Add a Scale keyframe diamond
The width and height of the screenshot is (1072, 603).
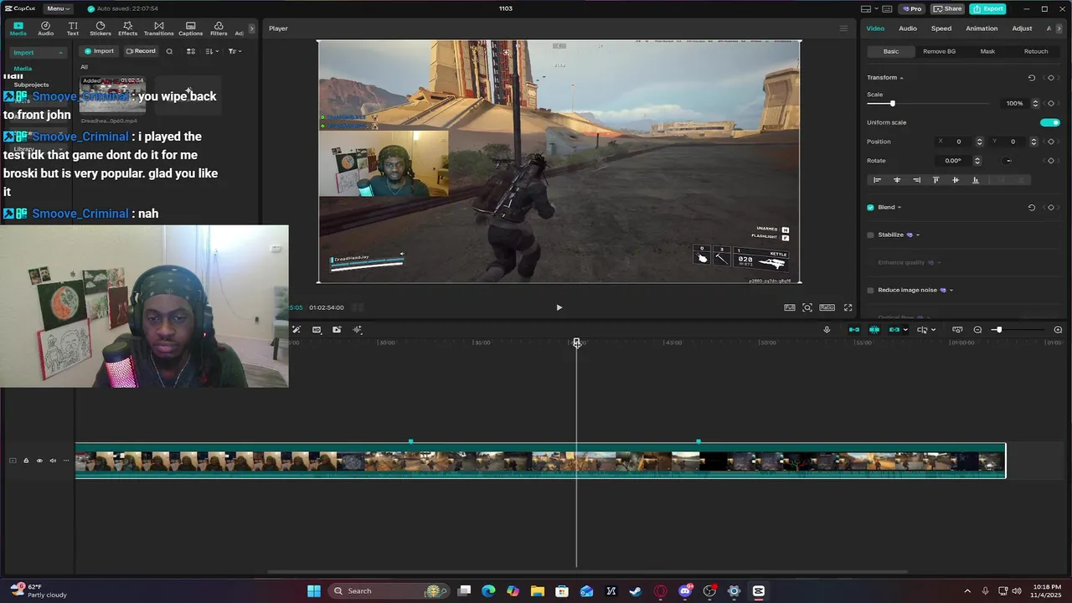[1051, 104]
